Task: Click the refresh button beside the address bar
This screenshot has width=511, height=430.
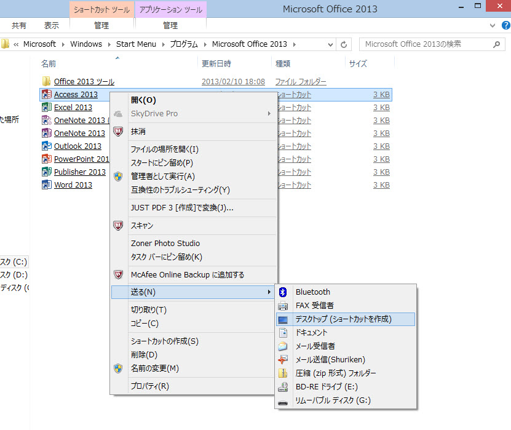Action: 344,44
